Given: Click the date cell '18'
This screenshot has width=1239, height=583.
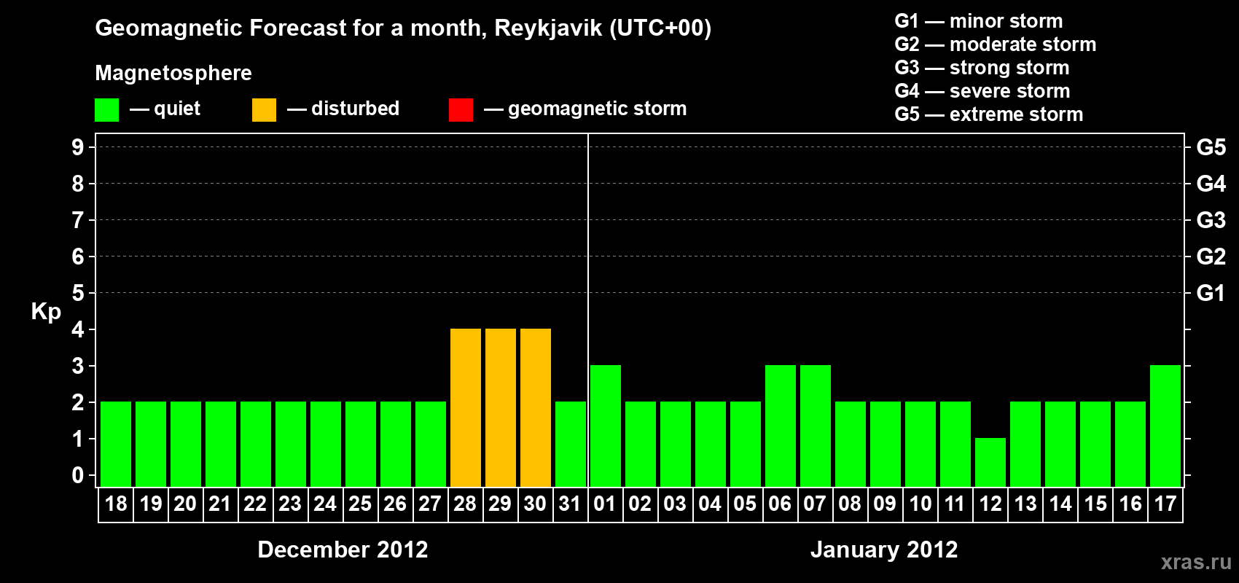Looking at the screenshot, I should coord(116,504).
